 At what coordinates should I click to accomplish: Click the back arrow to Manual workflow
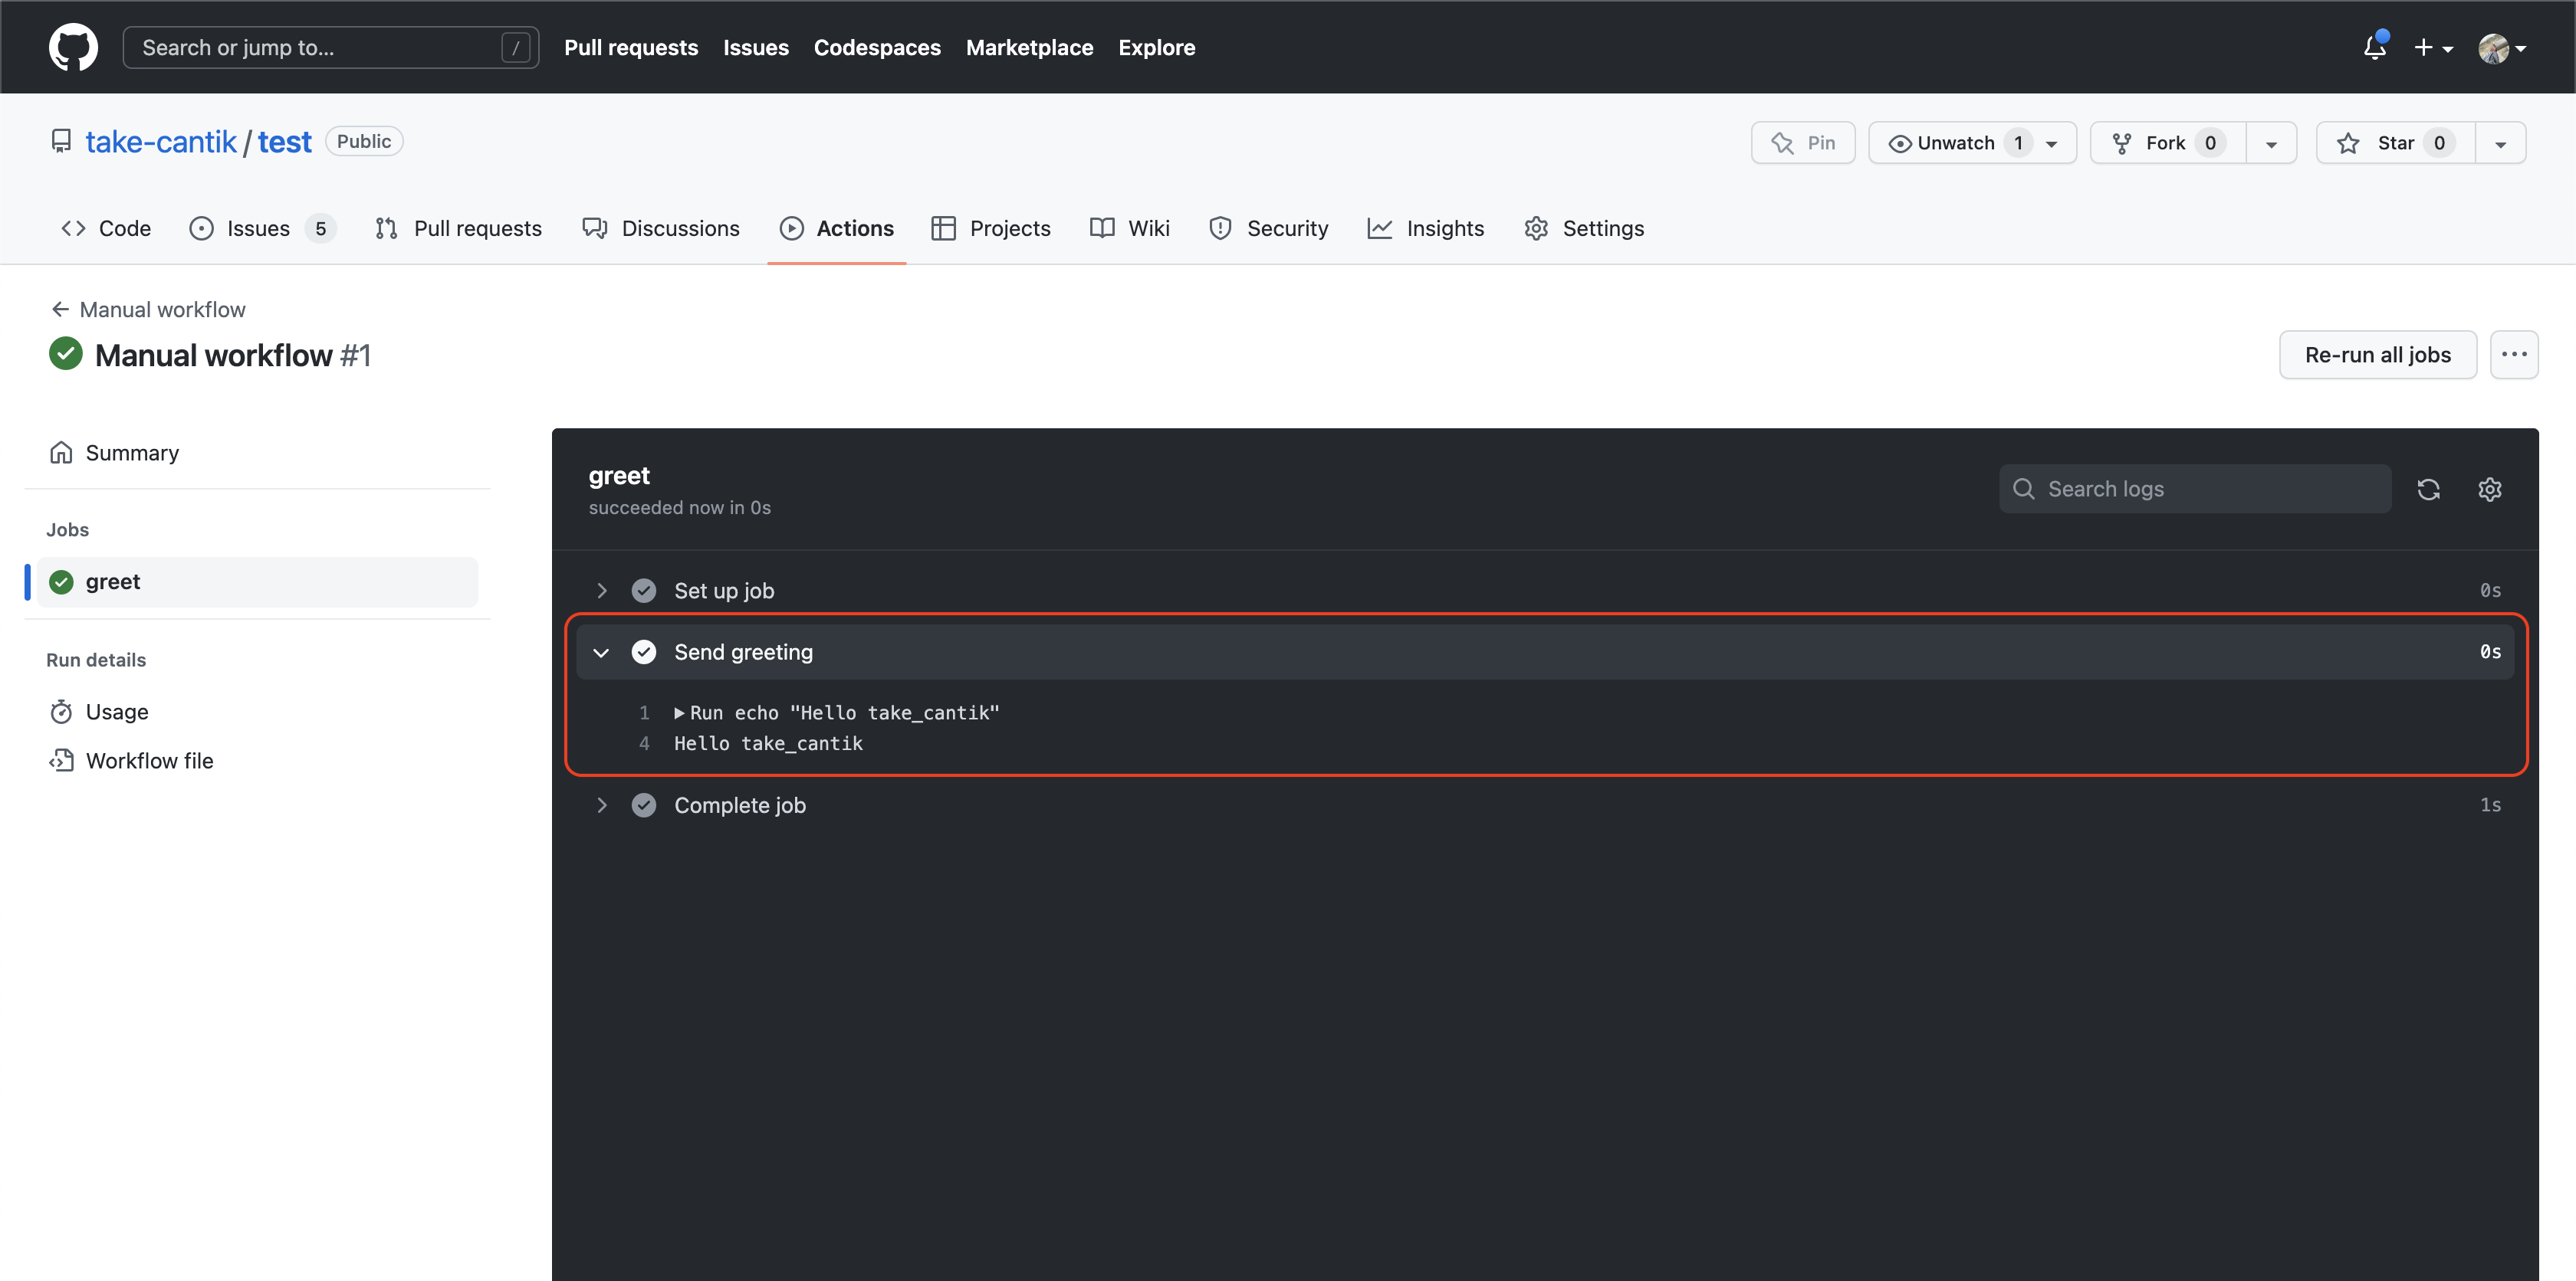[60, 310]
